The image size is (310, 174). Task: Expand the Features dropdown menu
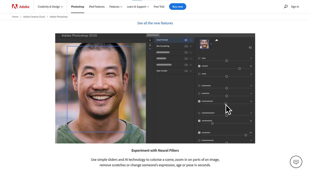(x=115, y=7)
